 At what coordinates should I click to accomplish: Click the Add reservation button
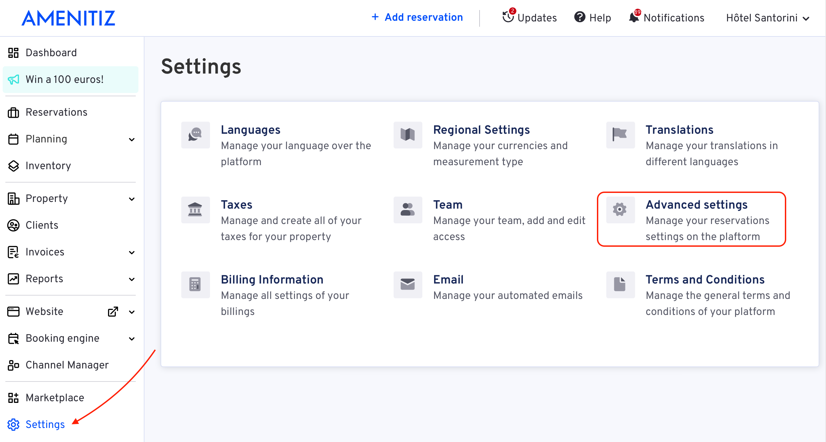pos(417,17)
